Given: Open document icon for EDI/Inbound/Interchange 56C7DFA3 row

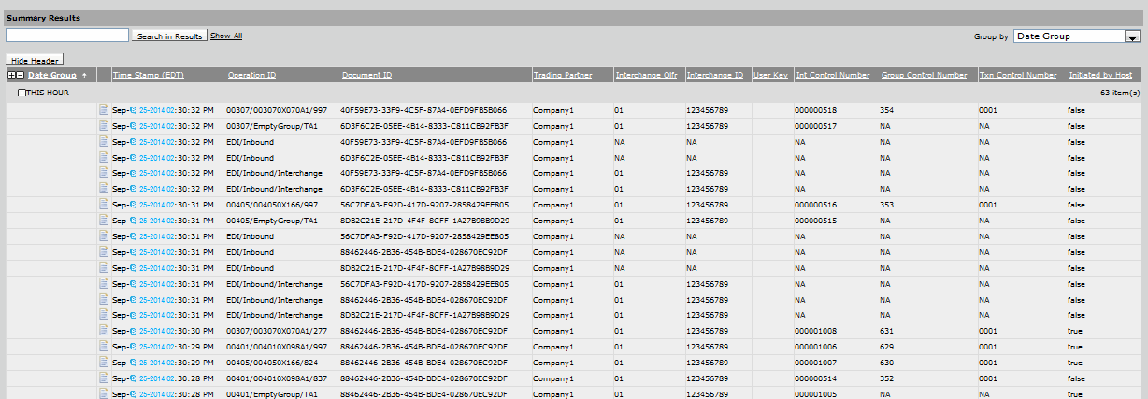Looking at the screenshot, I should pos(104,284).
